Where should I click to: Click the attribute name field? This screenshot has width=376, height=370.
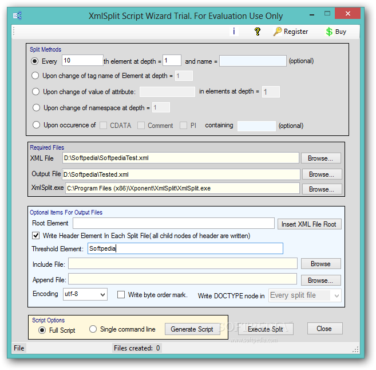(x=167, y=92)
